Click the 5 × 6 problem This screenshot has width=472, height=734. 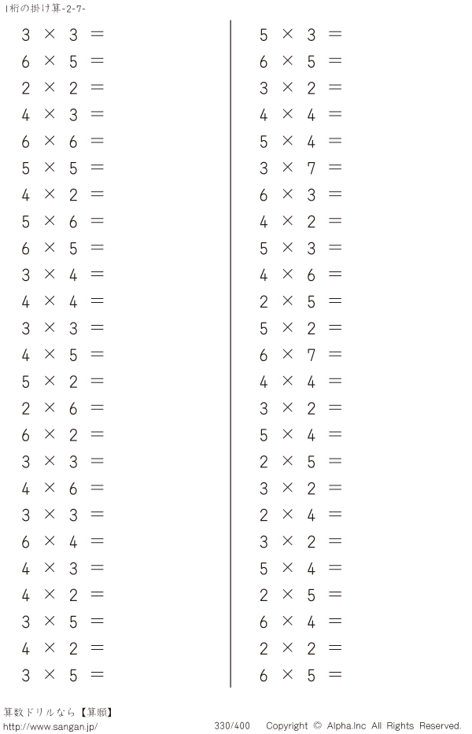click(63, 221)
